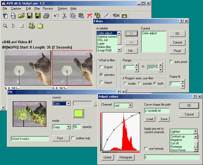Select the 'inside' region radio button
Viewport: 203px width, 165px height.
(x=125, y=84)
